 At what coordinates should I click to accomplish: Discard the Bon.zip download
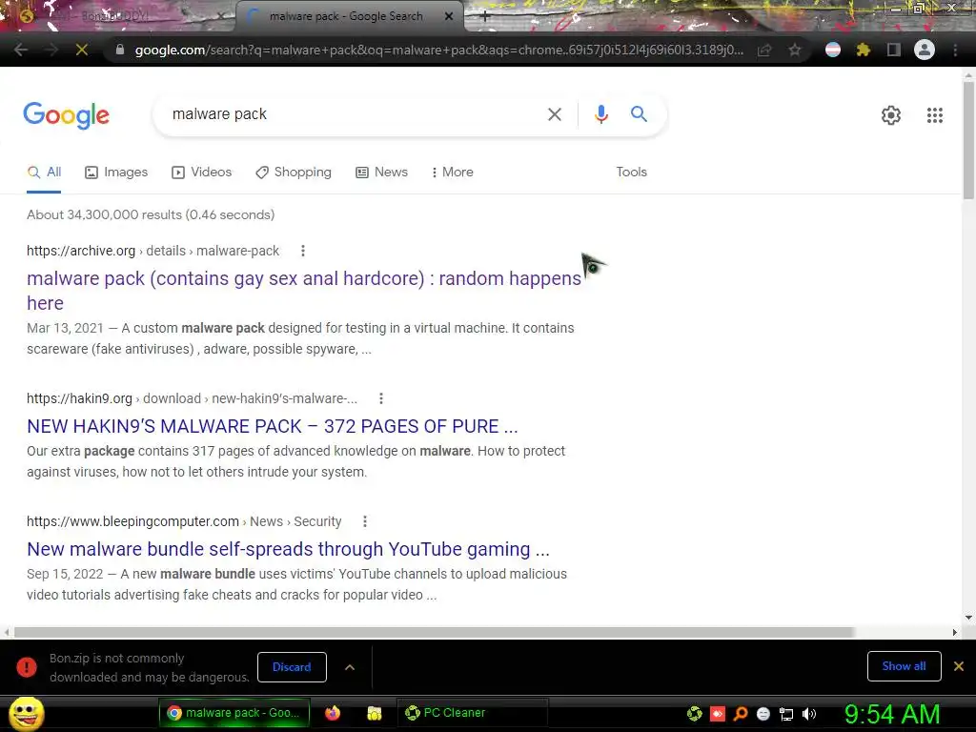pos(292,667)
